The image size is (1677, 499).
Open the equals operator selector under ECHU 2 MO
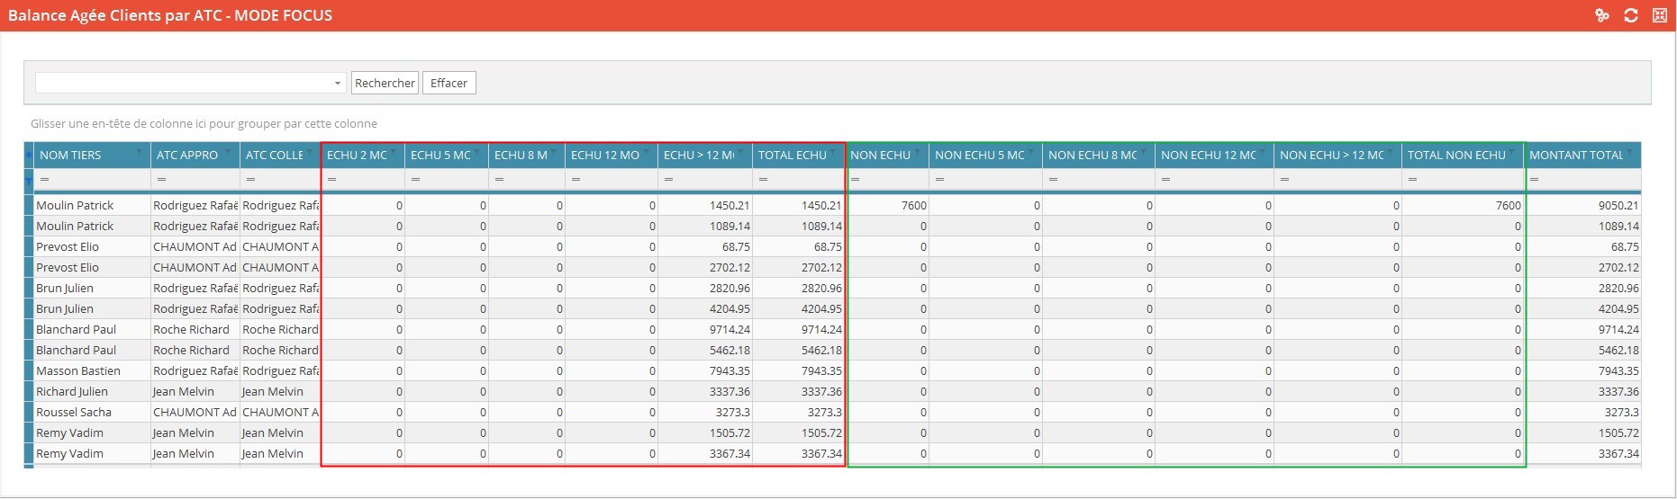pyautogui.click(x=331, y=180)
